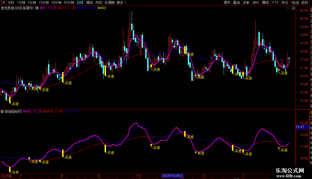Toggle the left sidebar panel icon
This screenshot has height=179, width=312.
(3, 2)
